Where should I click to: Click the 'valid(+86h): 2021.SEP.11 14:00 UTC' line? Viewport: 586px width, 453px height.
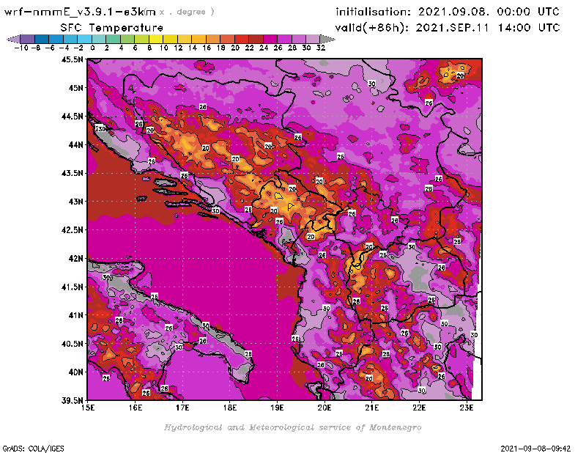click(x=448, y=28)
